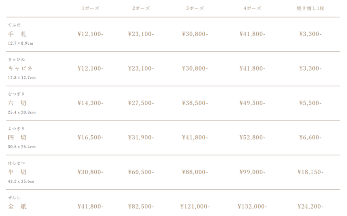This screenshot has width=347, height=216.
Task: Select the キャビネ row label
Action: point(20,68)
